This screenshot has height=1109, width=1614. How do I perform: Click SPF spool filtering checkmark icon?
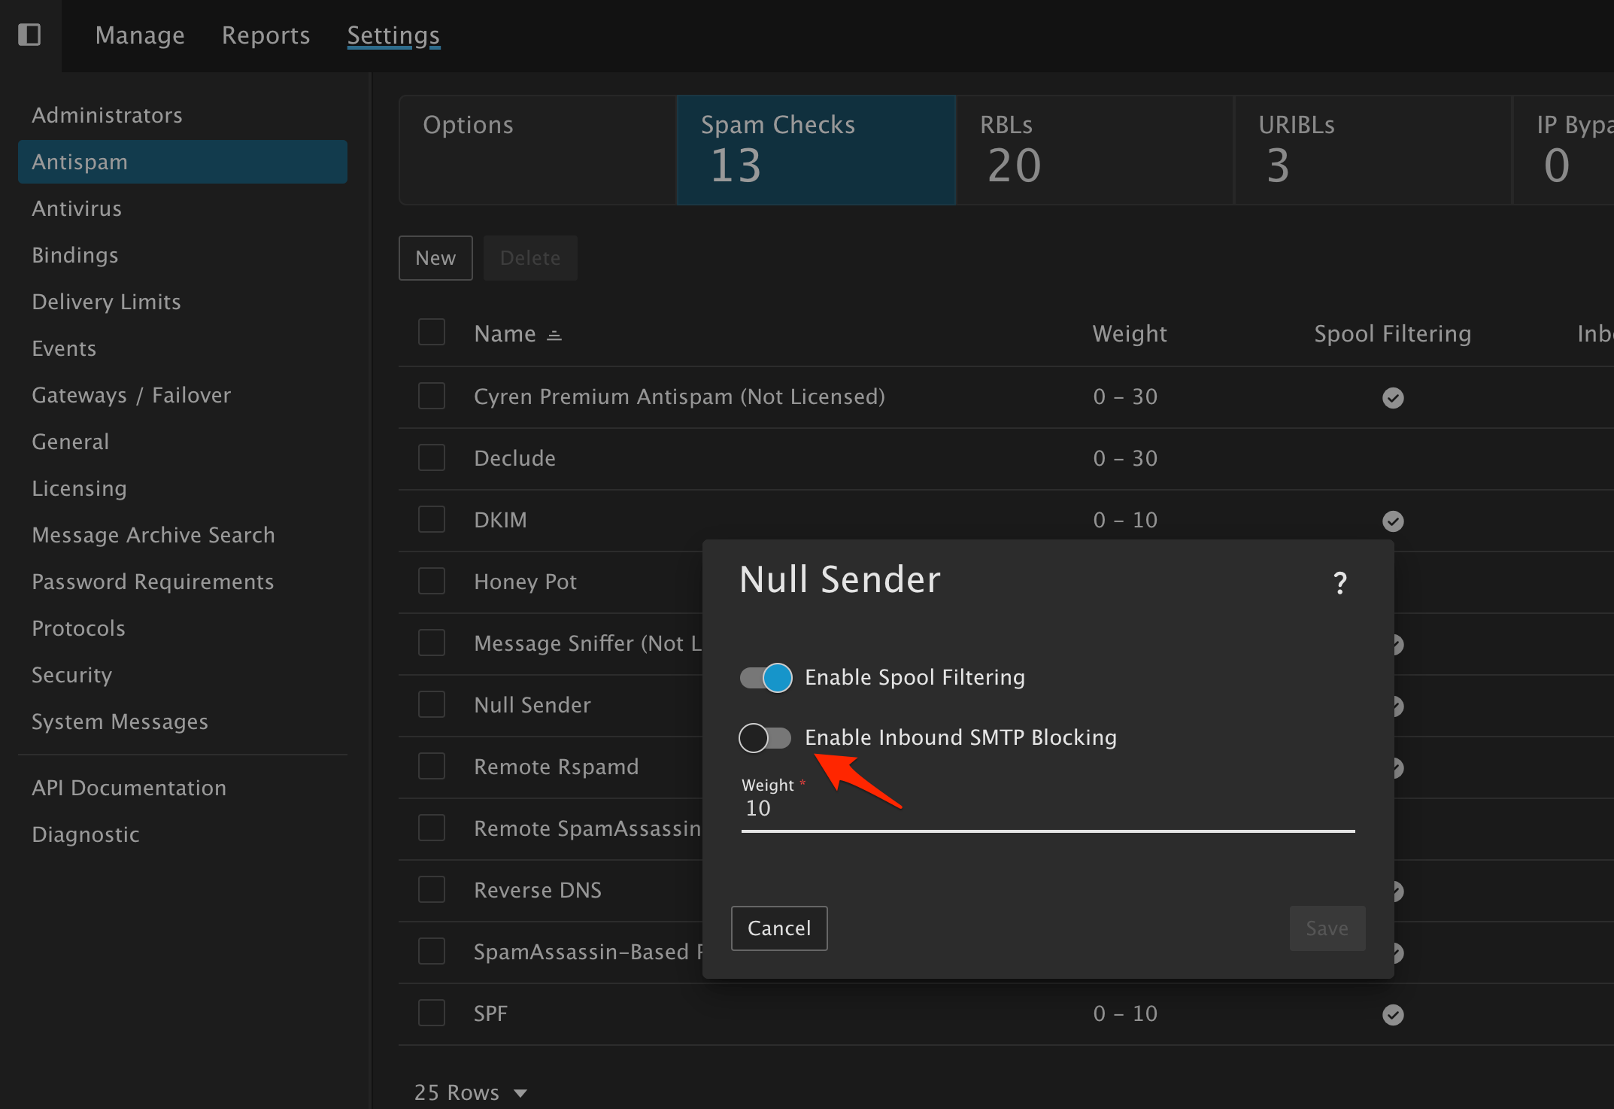1393,1015
